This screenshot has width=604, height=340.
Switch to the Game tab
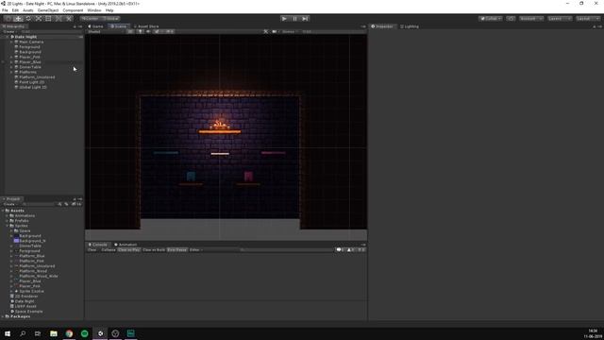96,26
